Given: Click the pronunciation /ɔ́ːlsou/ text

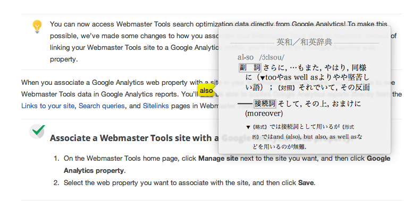Looking at the screenshot, I should (x=272, y=57).
